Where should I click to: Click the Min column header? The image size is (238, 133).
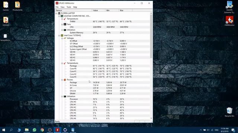(x=112, y=10)
